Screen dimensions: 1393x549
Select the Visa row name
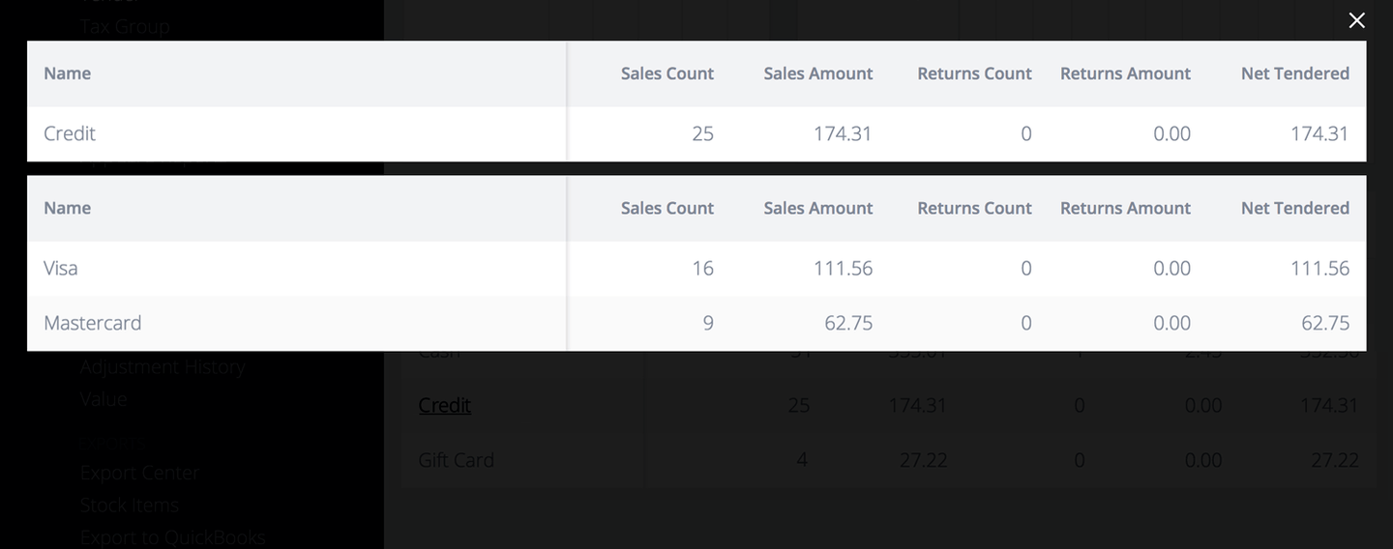pyautogui.click(x=61, y=268)
